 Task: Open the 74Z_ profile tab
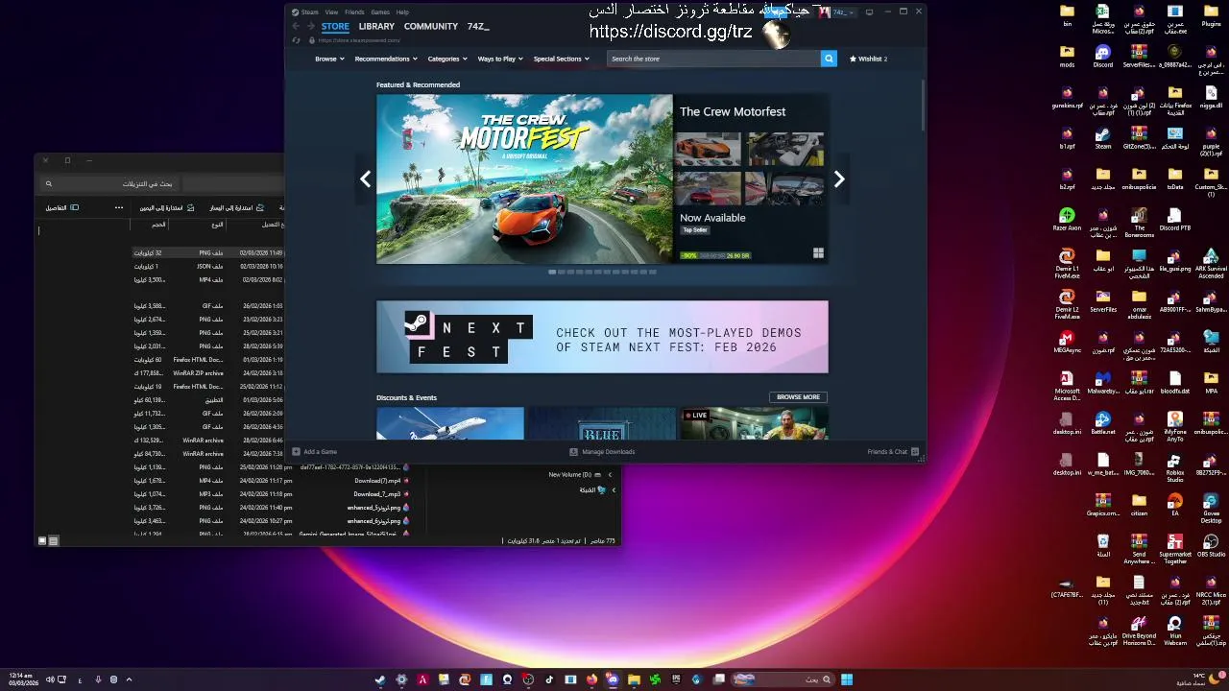(x=478, y=27)
